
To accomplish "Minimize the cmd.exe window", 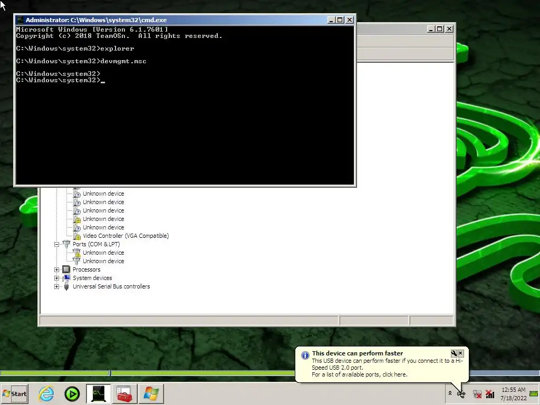I will (x=331, y=20).
